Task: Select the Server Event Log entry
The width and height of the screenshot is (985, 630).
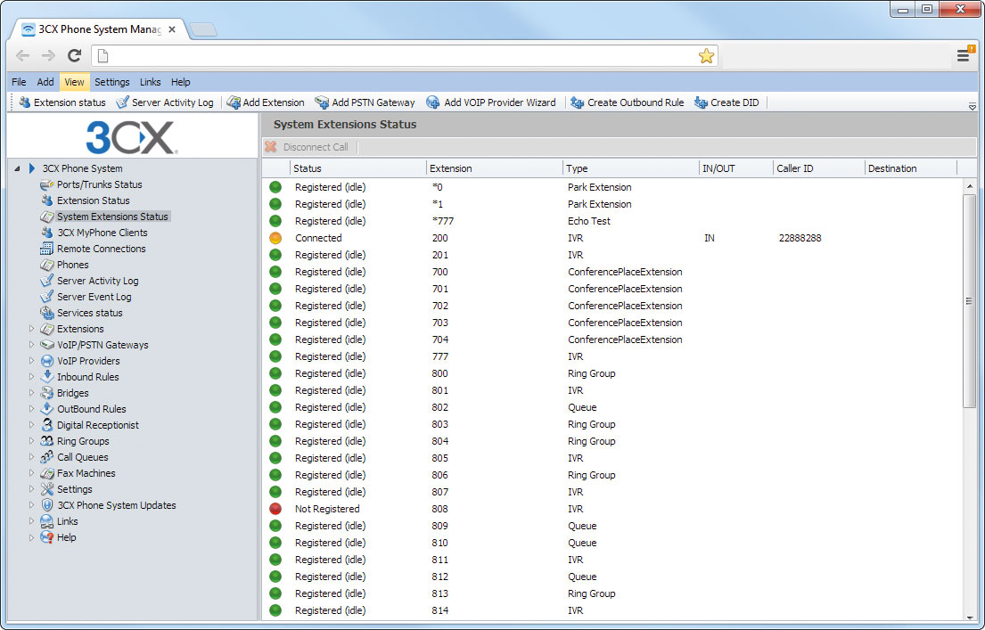Action: click(x=94, y=296)
